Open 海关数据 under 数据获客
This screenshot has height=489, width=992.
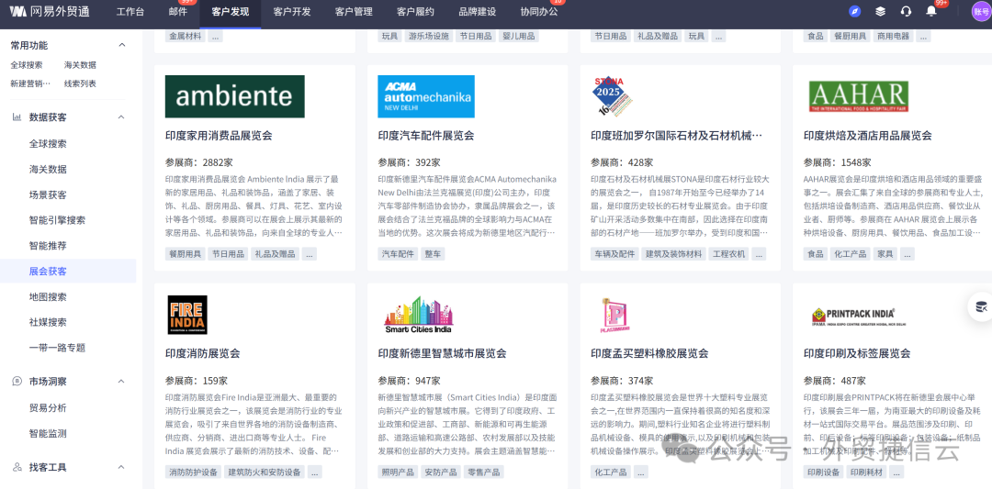coord(48,170)
